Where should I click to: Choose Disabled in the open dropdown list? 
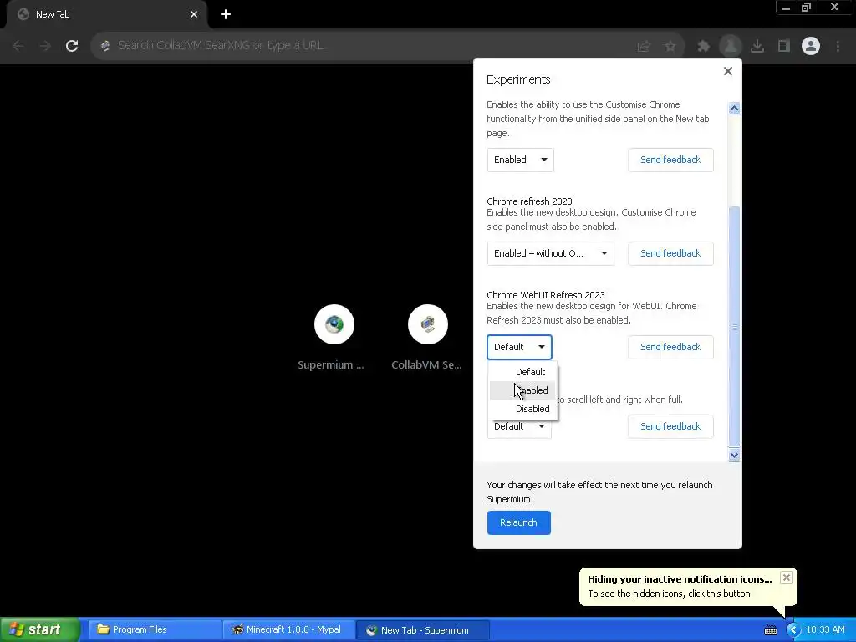pyautogui.click(x=523, y=408)
